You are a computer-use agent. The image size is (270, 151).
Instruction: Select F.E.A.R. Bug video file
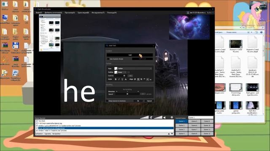236,89
